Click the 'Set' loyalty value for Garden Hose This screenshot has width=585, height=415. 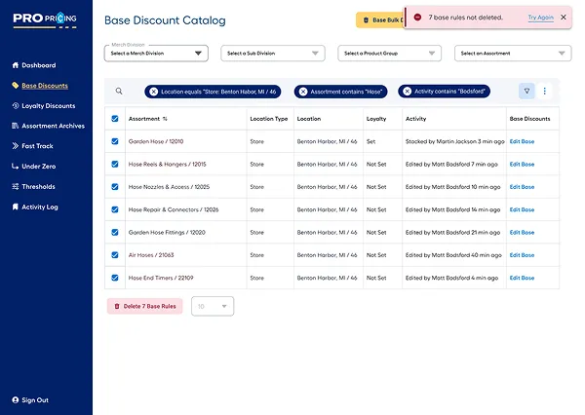point(370,141)
